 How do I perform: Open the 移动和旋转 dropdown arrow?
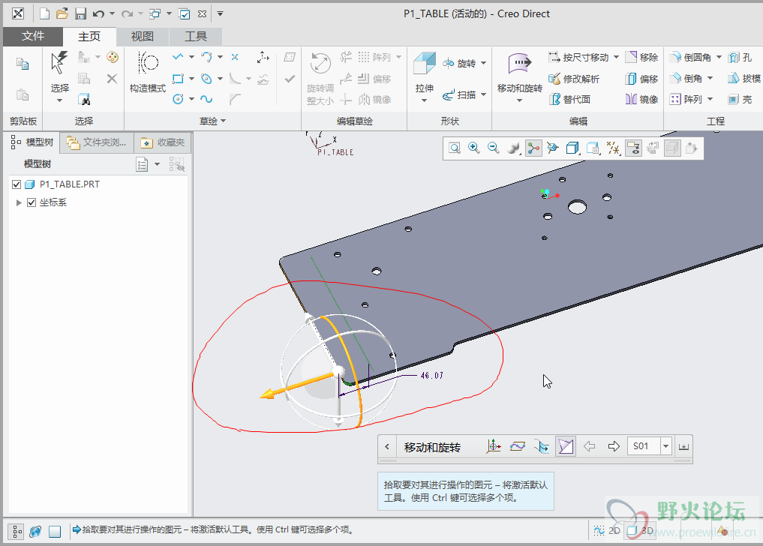click(x=519, y=100)
